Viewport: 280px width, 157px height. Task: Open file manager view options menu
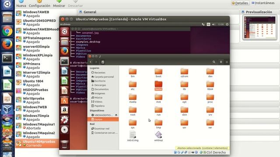[x=227, y=62]
